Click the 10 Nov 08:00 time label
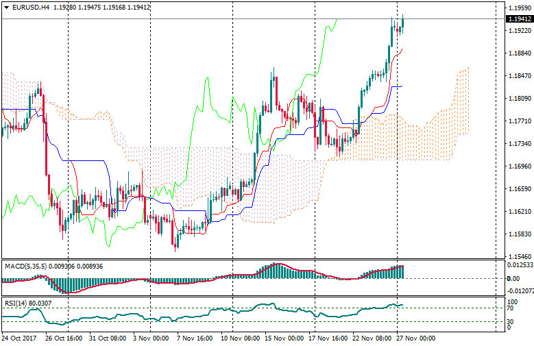Screen dimensions: 534x346 (239, 338)
